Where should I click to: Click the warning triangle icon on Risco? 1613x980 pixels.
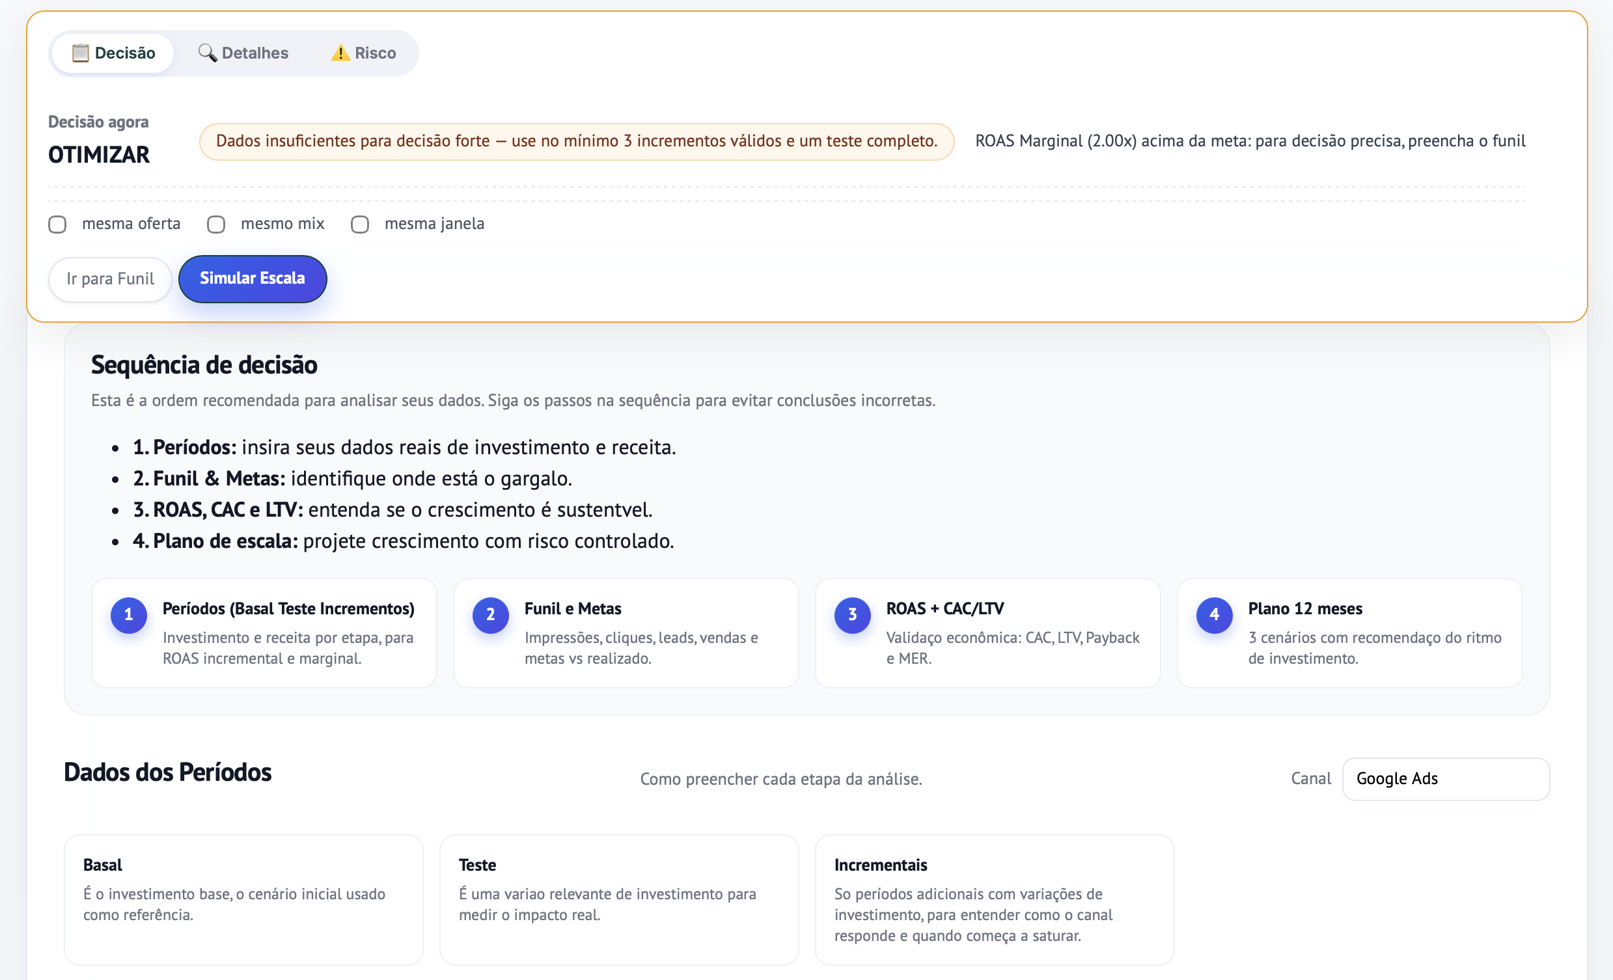coord(340,53)
